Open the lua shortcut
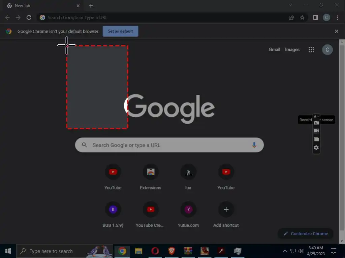345x258 pixels. pyautogui.click(x=188, y=177)
